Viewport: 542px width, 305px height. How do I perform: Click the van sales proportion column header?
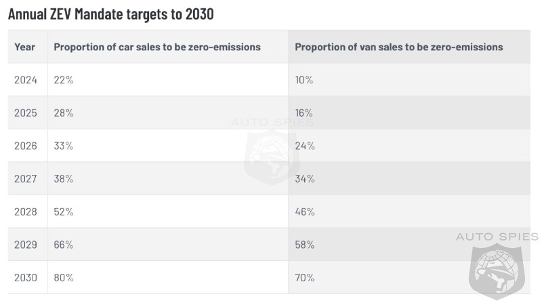[399, 47]
